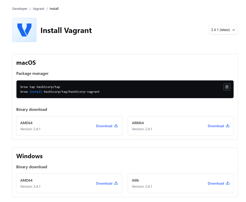The image size is (246, 202).
Task: Click macOS AMD64 download arrow icon
Action: (116, 126)
